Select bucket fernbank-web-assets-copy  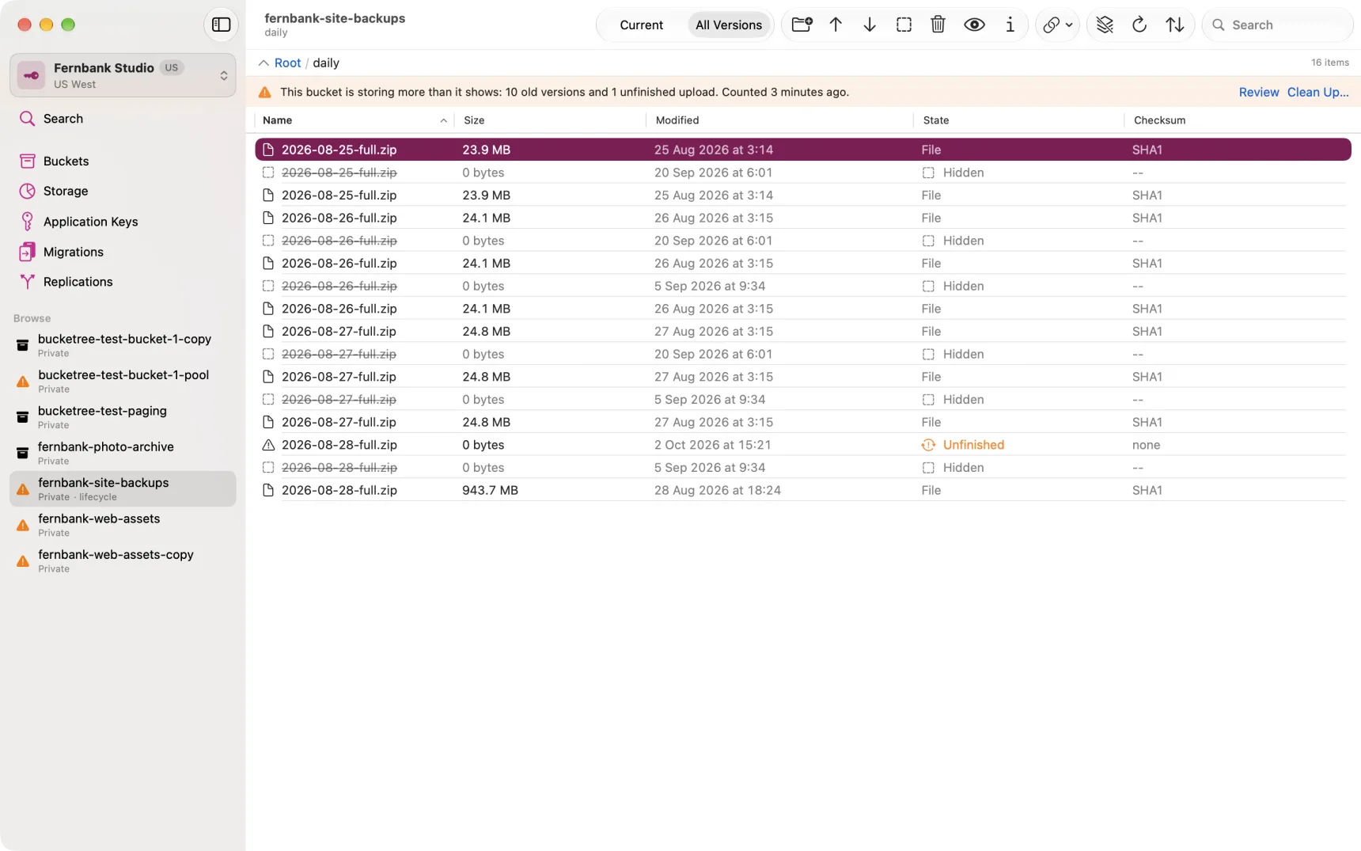point(123,560)
